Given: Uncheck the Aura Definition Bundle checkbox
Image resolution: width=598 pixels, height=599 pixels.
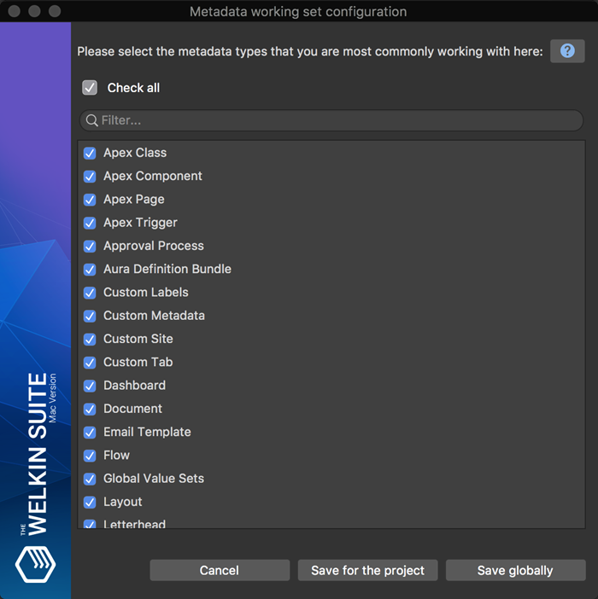Looking at the screenshot, I should click(90, 270).
